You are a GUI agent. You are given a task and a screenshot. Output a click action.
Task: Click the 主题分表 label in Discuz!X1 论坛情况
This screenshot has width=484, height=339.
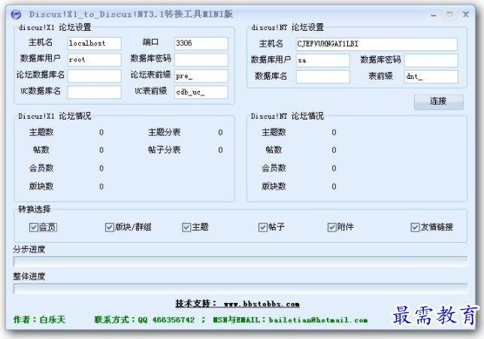164,132
